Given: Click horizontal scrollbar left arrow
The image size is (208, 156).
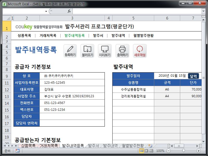Looking at the screenshot, I should pos(172,146).
